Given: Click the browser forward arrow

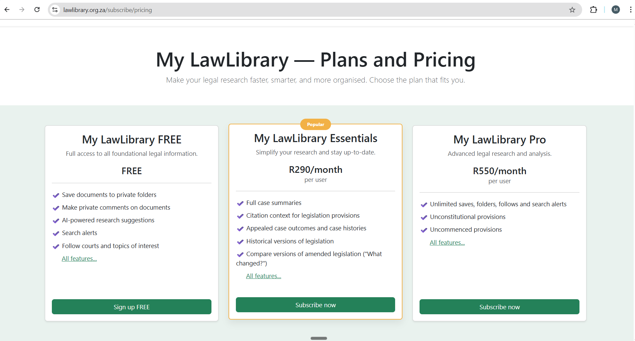Looking at the screenshot, I should 22,10.
